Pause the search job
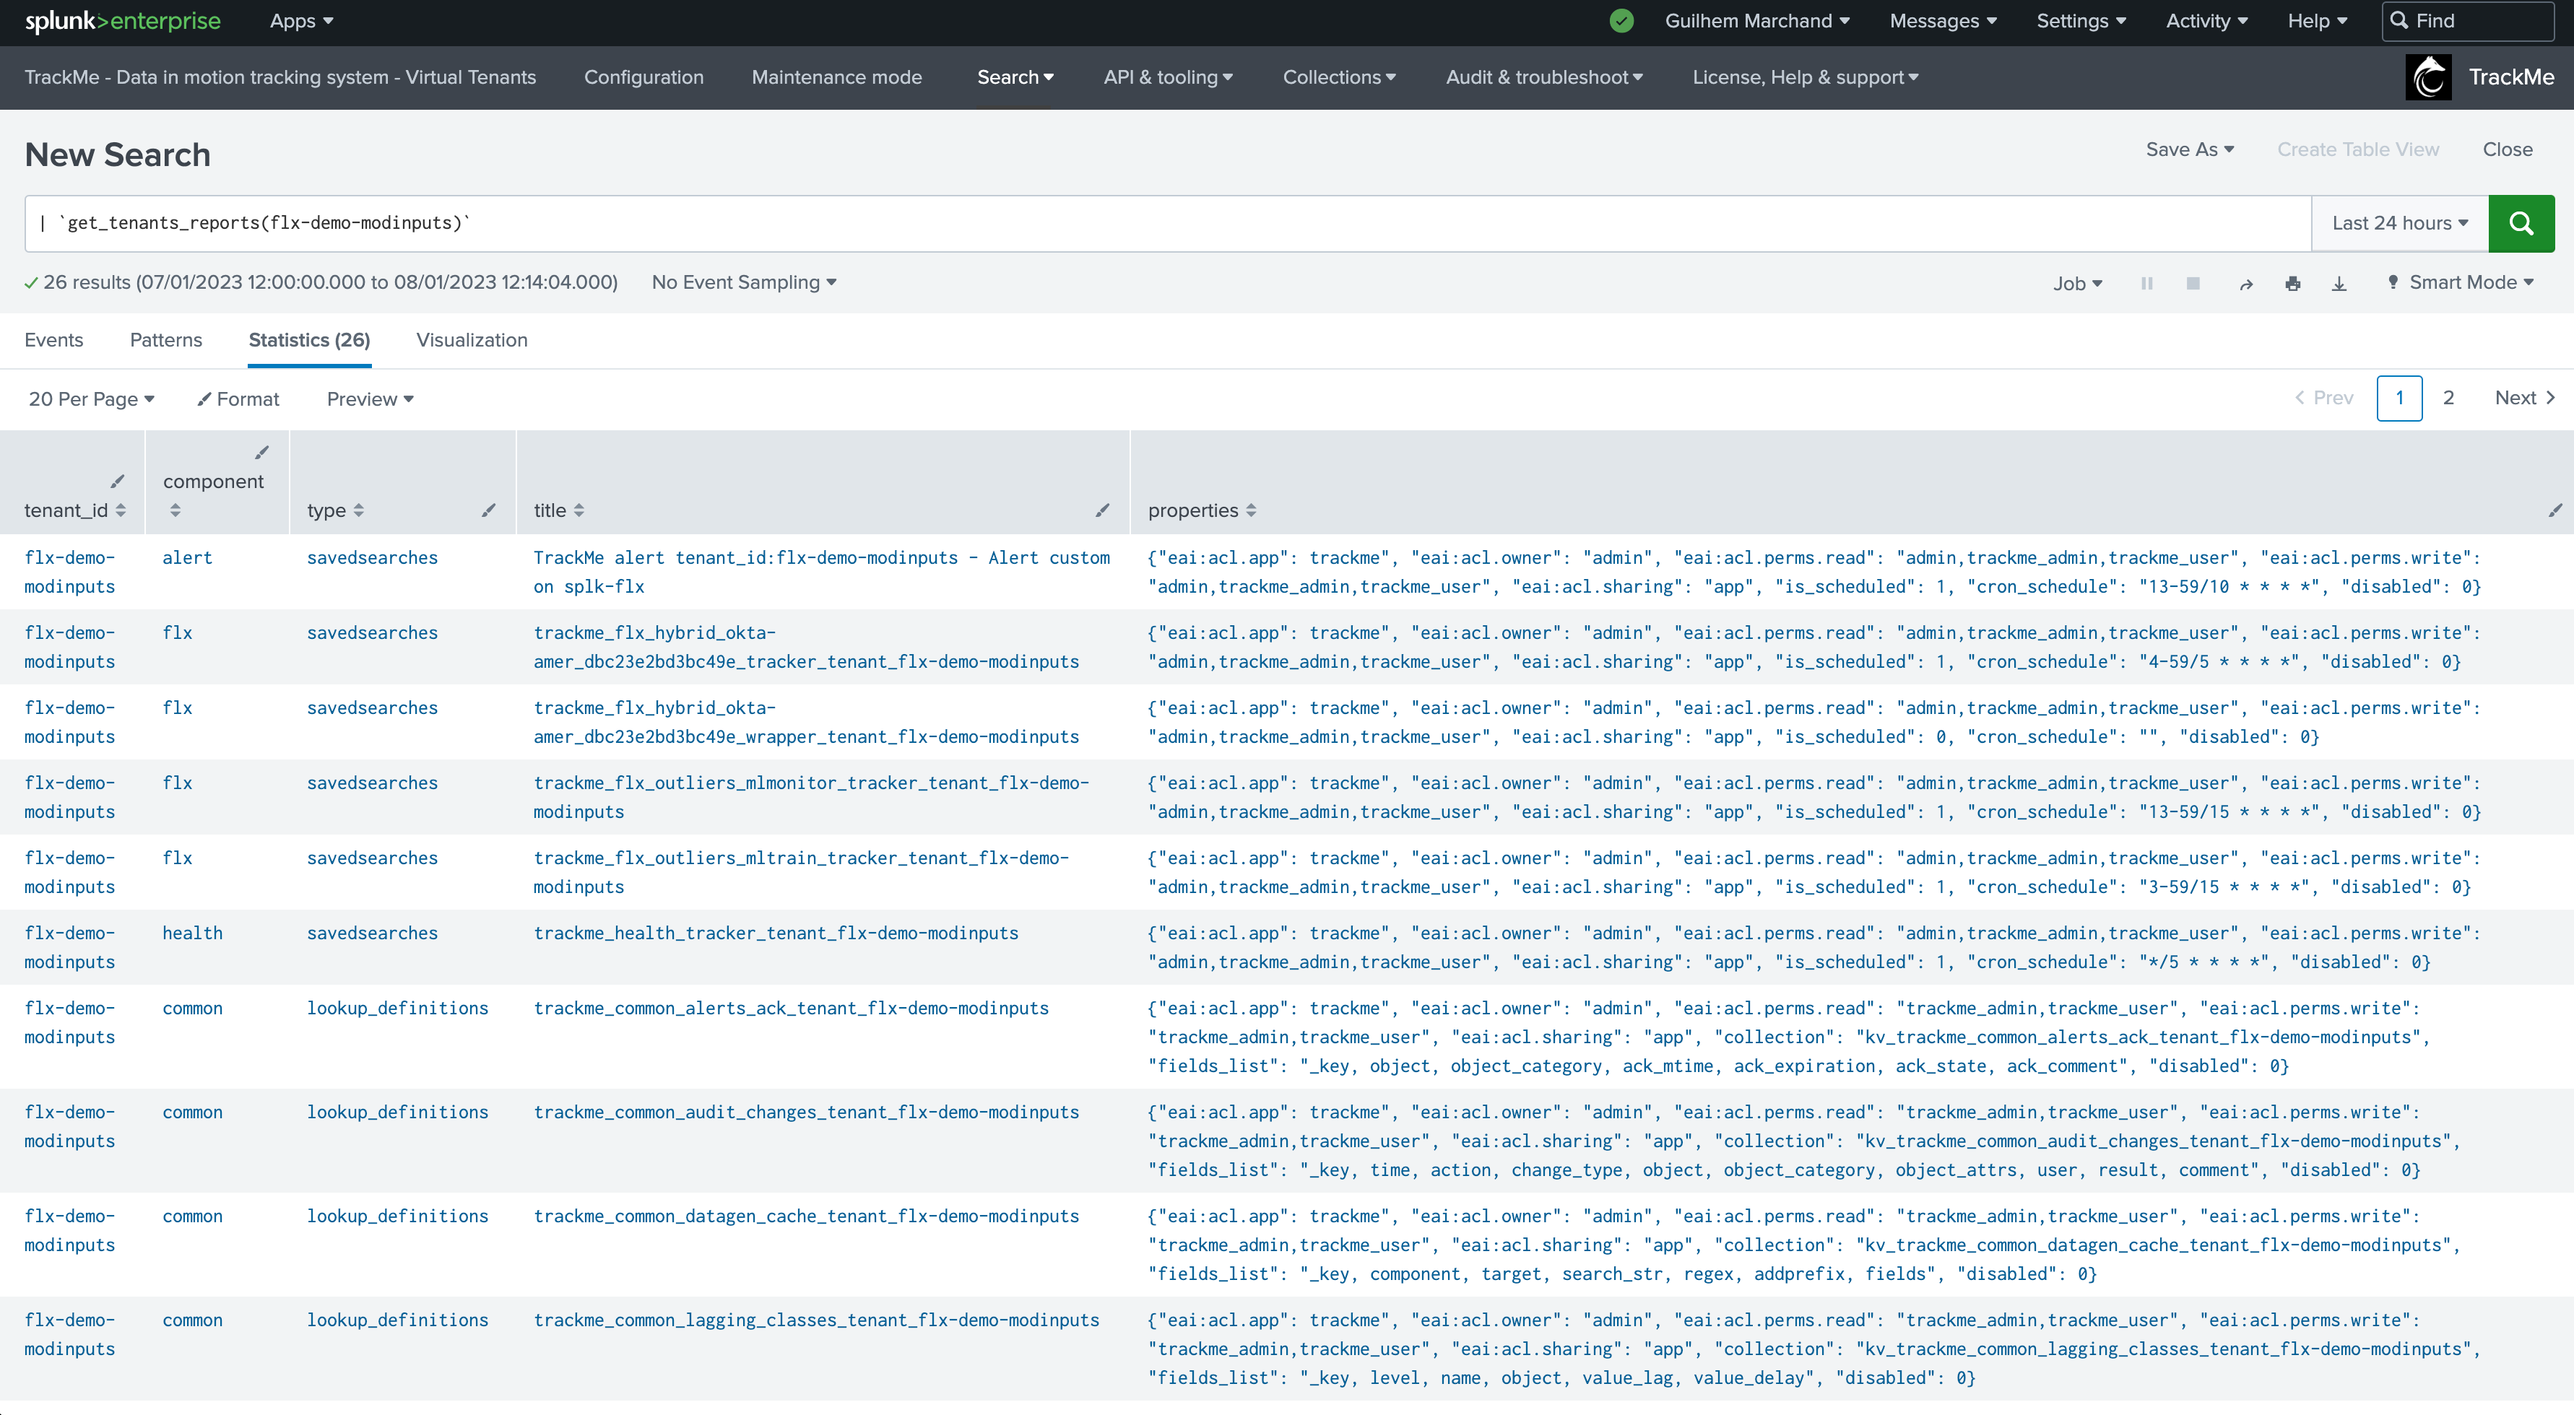This screenshot has height=1415, width=2574. pyautogui.click(x=2146, y=284)
